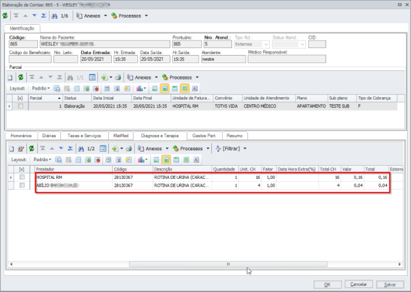The image size is (411, 292).
Task: Click the binoculars search icon beside 1/2
Action: [81, 149]
